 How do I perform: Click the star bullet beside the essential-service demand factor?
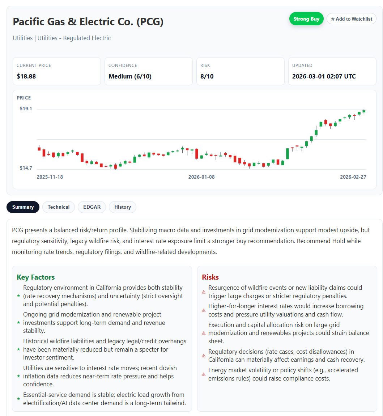(18, 399)
